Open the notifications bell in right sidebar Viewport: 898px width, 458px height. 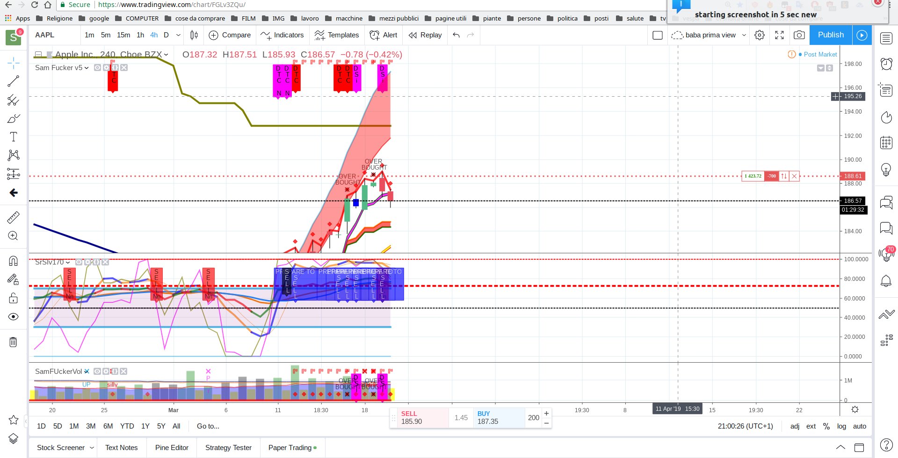[x=886, y=281]
